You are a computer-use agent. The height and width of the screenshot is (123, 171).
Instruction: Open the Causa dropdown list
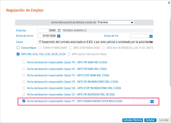coord(95,42)
